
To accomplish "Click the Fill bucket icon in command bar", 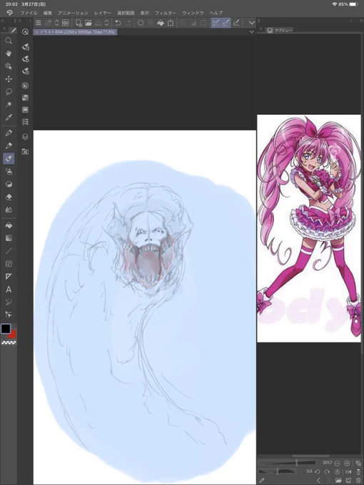I will pos(161,23).
